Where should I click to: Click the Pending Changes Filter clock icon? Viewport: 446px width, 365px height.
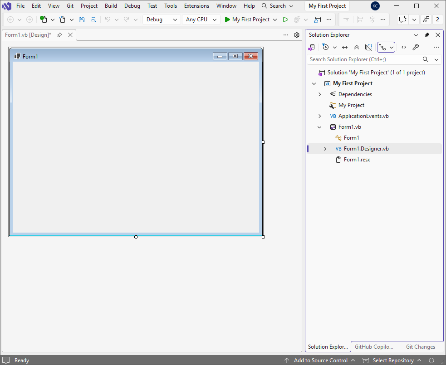[x=325, y=47]
